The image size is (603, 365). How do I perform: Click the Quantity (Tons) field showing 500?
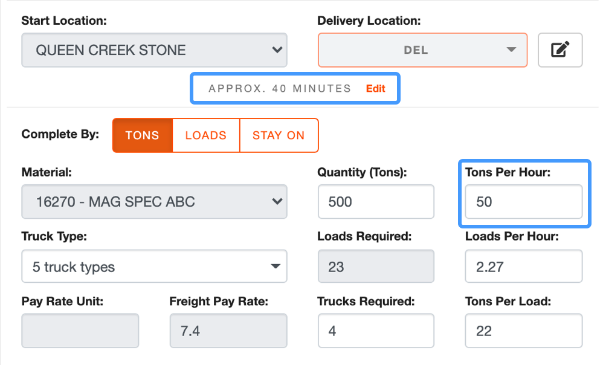tap(376, 202)
